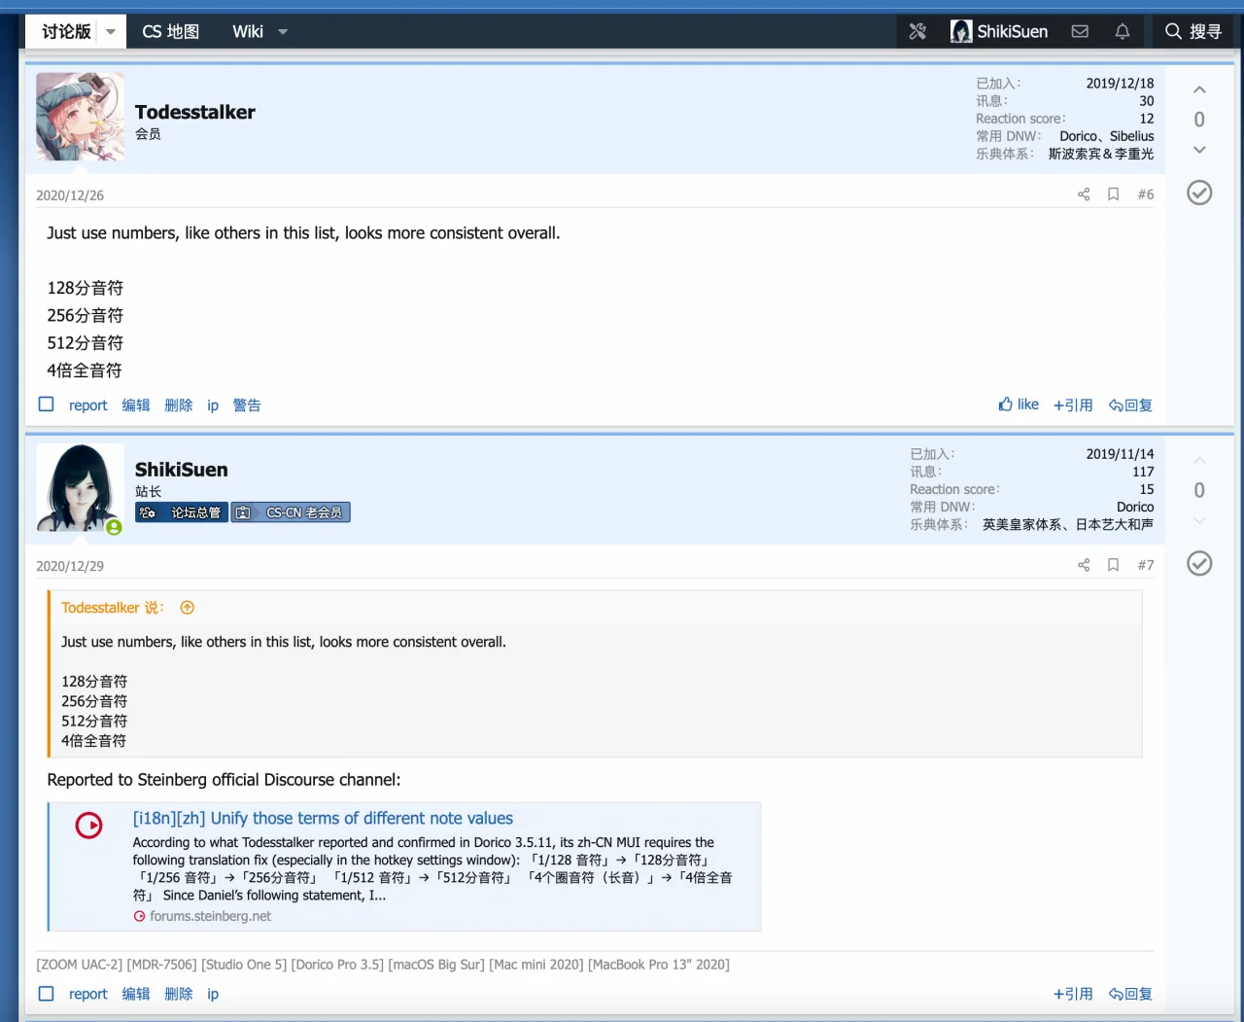Image resolution: width=1244 pixels, height=1022 pixels.
Task: Expand the 讨论版 dropdown arrow
Action: click(111, 32)
